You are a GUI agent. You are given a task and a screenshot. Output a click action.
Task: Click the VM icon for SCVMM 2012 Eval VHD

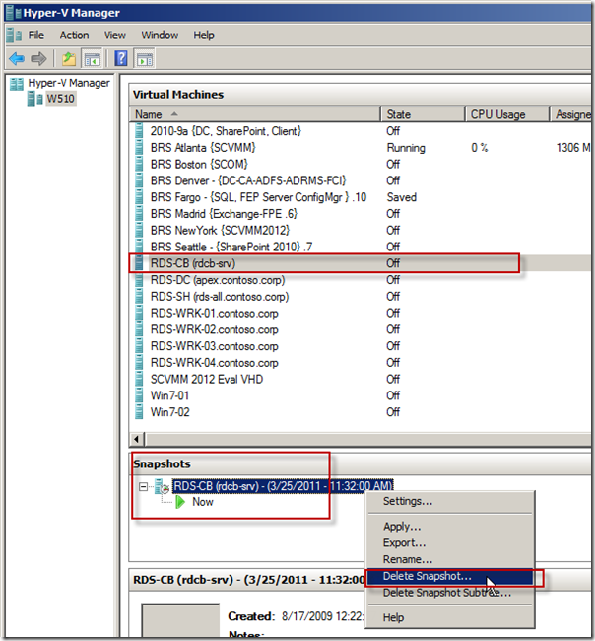pyautogui.click(x=139, y=379)
